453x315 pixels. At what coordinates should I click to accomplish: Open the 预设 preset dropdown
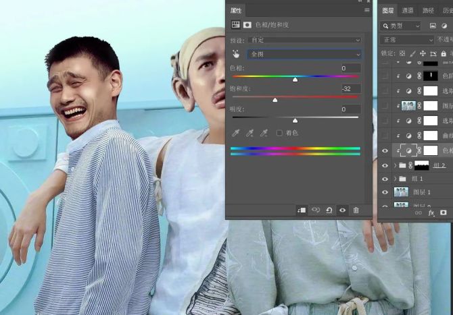(x=306, y=40)
